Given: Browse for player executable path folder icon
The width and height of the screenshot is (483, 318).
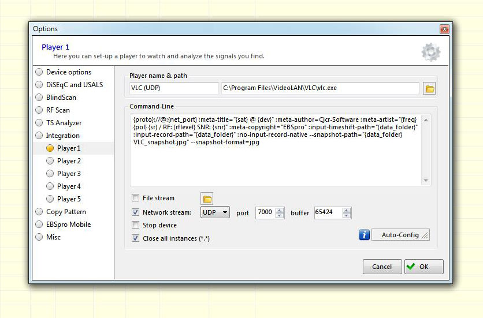Looking at the screenshot, I should 429,89.
